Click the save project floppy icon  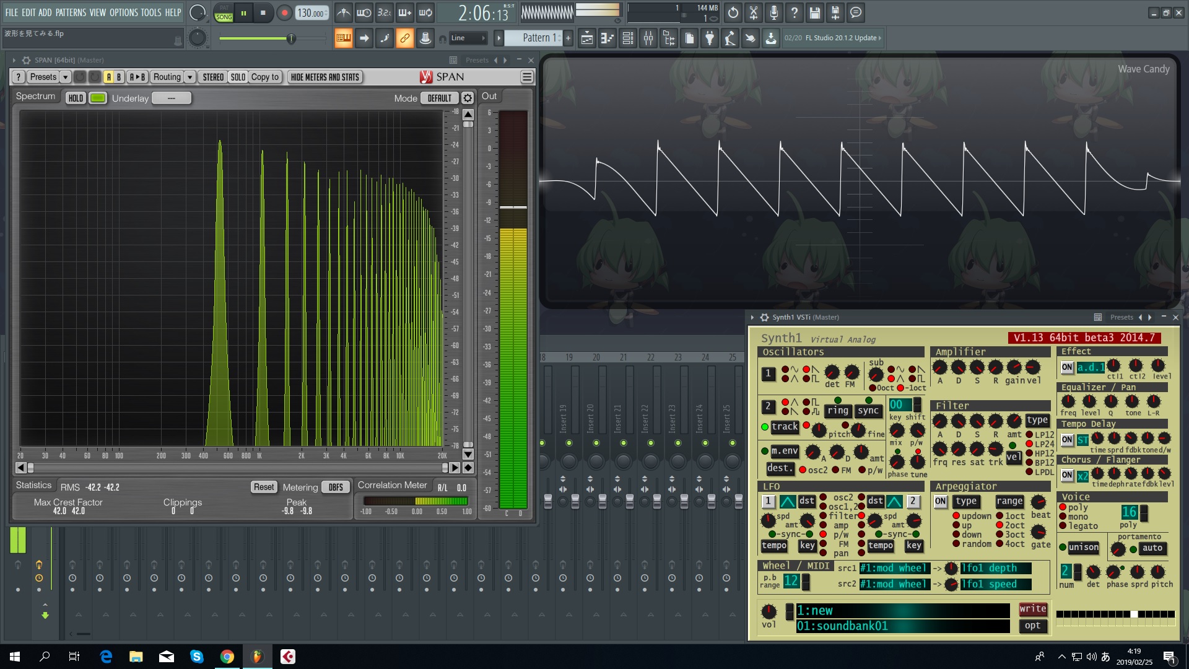(x=814, y=12)
